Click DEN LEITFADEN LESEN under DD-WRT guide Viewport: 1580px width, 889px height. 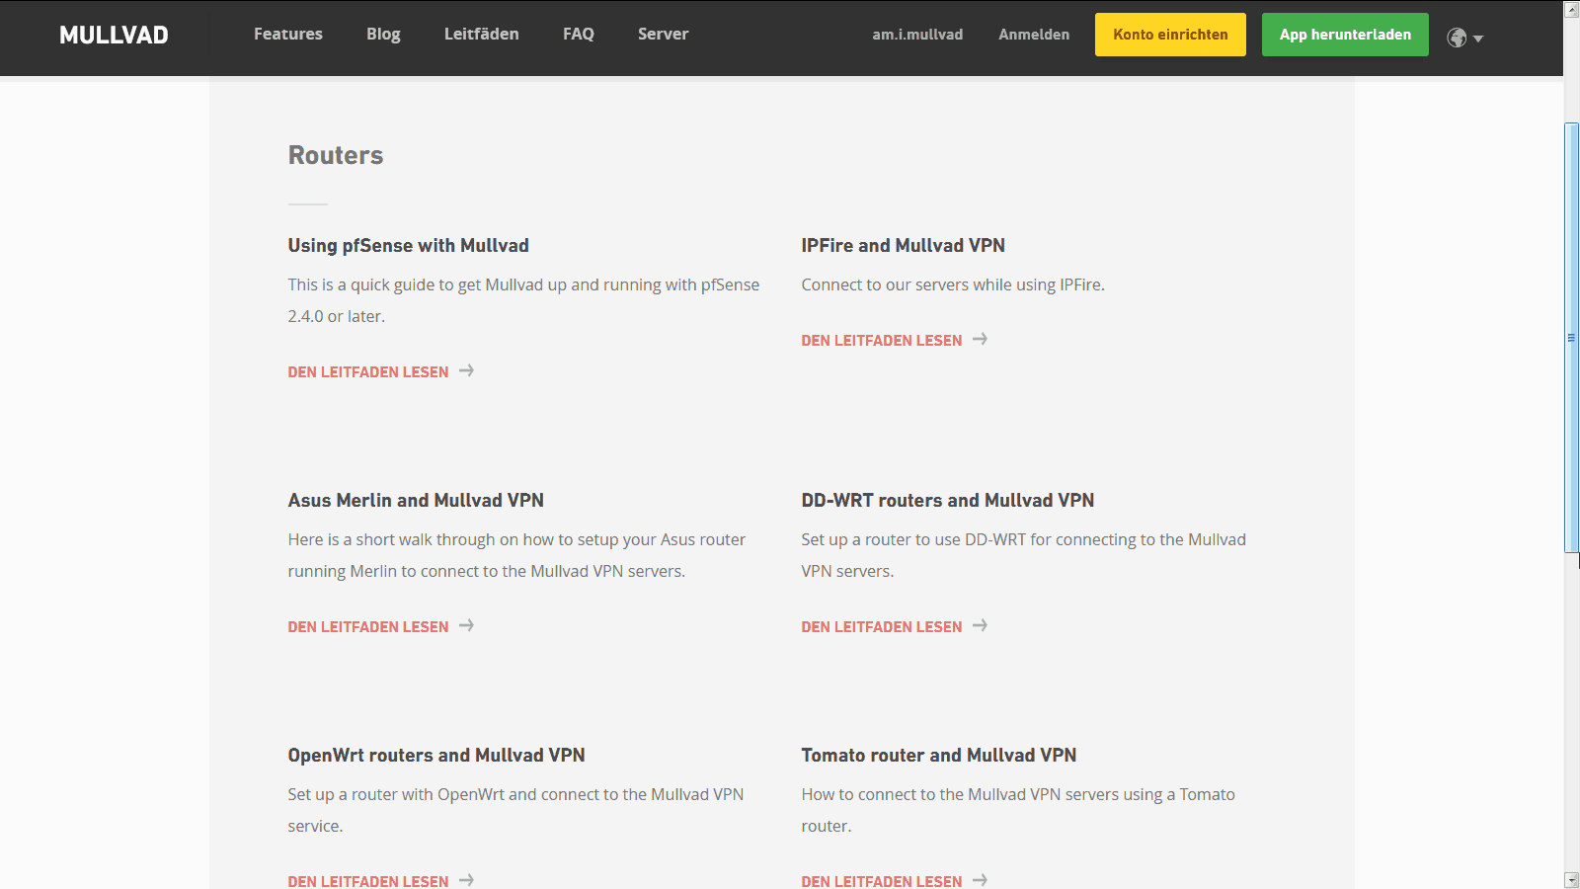882,626
